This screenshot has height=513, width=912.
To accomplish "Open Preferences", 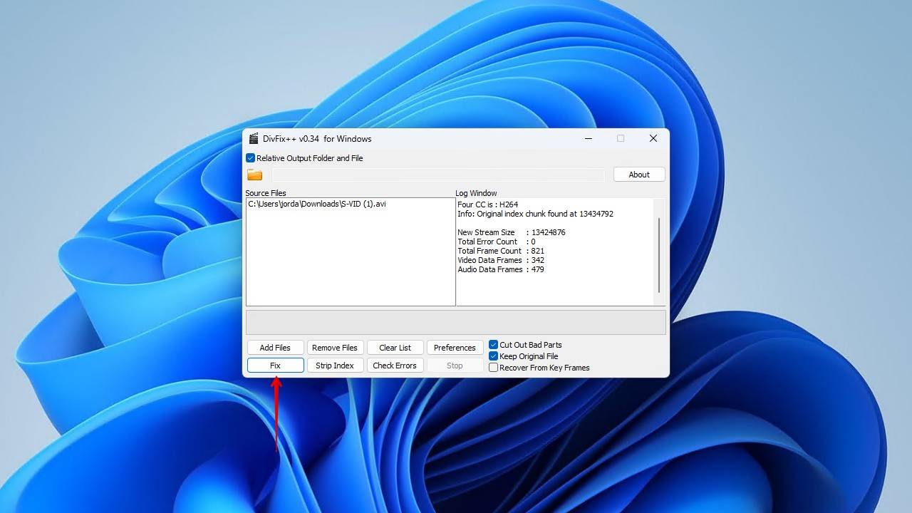I will click(x=454, y=348).
